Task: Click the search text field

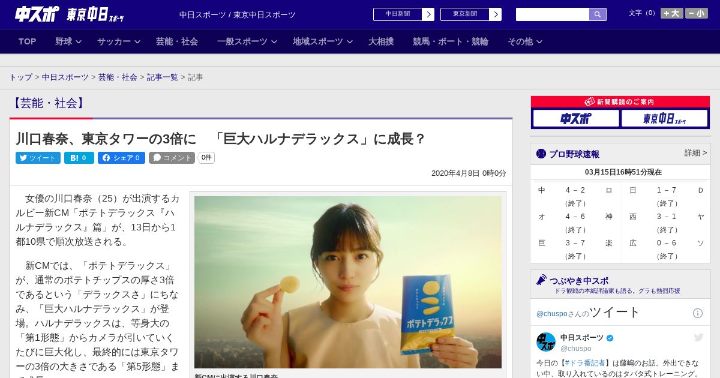Action: [x=553, y=14]
